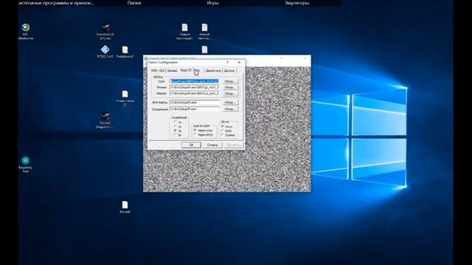
Task: Click Обзор for the США BIOS
Action: pyautogui.click(x=231, y=82)
